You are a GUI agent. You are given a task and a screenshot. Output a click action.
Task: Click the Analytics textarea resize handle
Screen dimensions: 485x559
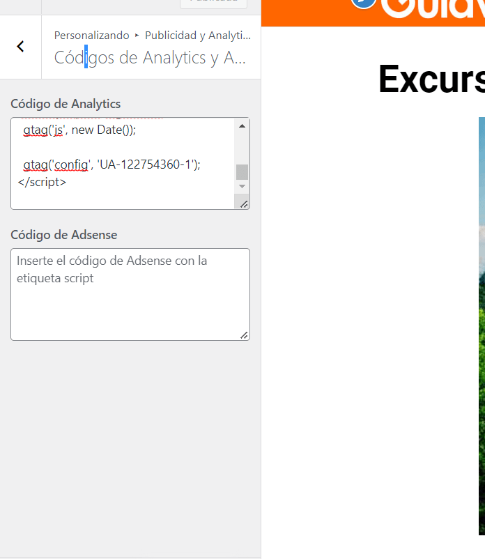(x=244, y=204)
